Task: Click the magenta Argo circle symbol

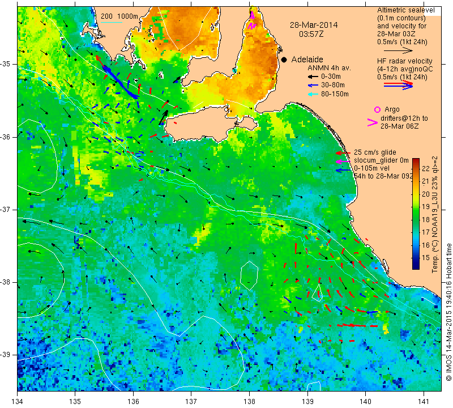Action: (x=377, y=109)
